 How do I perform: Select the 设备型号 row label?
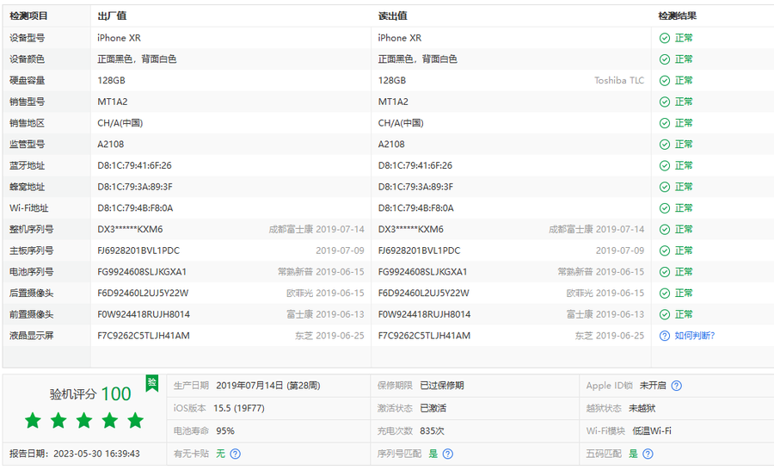tap(28, 38)
